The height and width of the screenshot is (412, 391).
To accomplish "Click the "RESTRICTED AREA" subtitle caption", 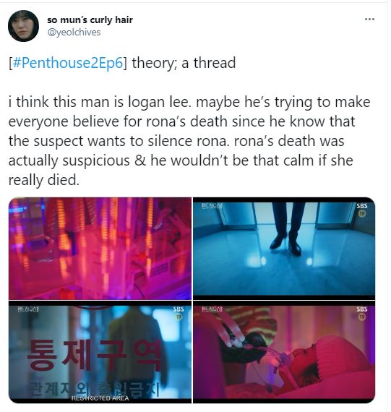I will [100, 398].
